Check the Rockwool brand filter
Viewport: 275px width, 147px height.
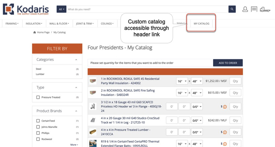[x=38, y=139]
